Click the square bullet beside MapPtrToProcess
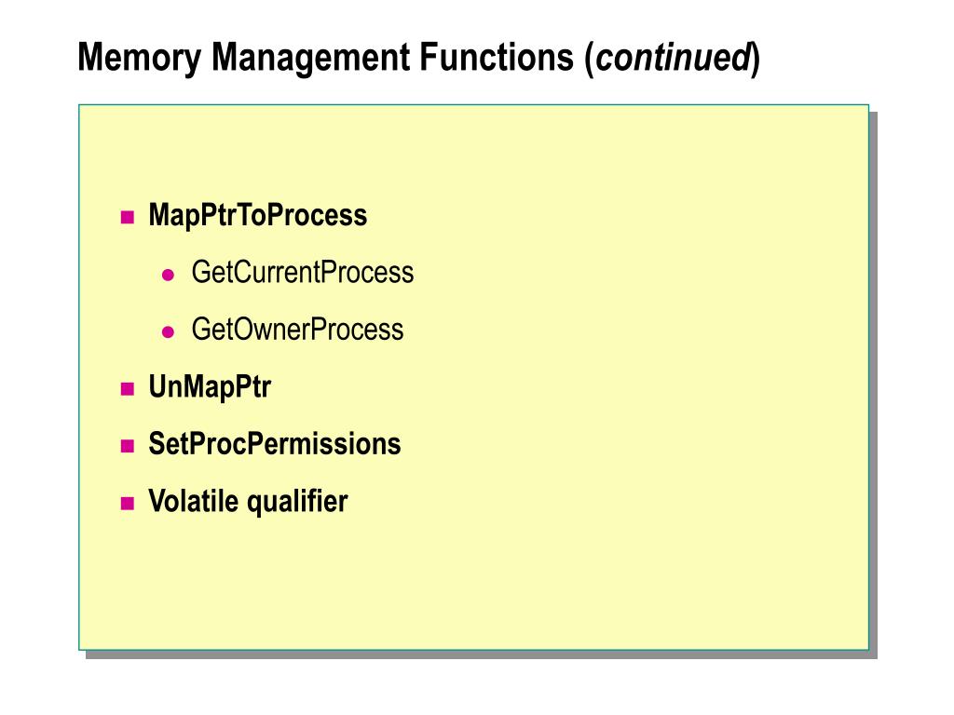The width and height of the screenshot is (954, 715). tap(128, 218)
